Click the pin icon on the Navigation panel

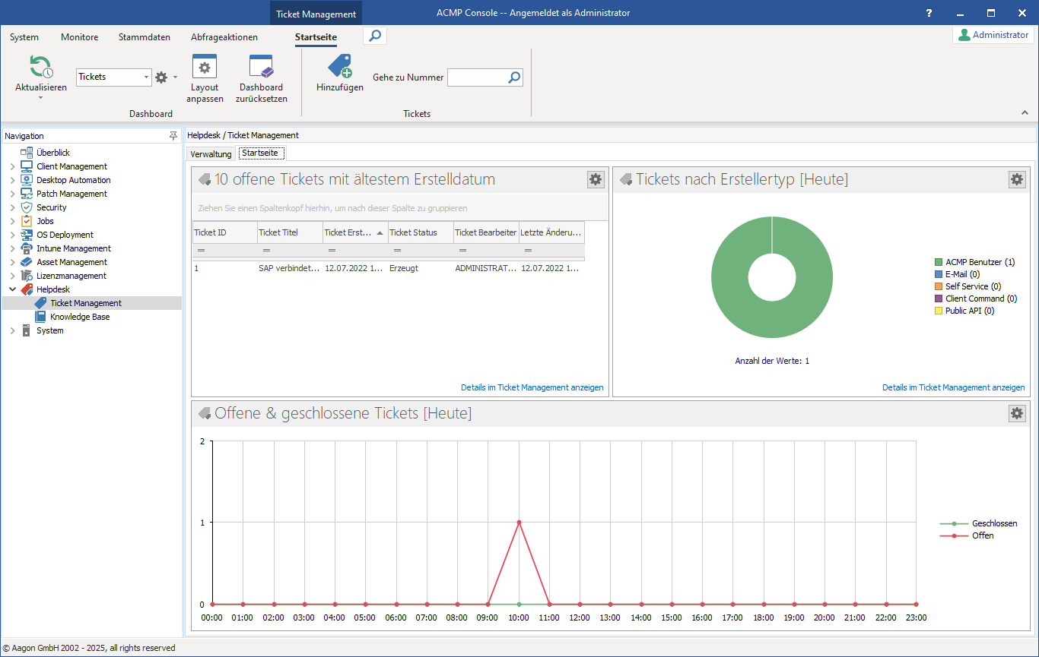(173, 135)
